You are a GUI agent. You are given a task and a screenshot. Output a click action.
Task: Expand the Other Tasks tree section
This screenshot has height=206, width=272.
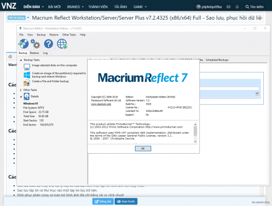coord(21,90)
